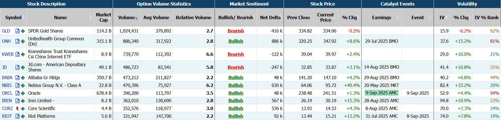Open the Bullish sentiment link for Oracle
The image size is (501, 120).
pos(235,93)
